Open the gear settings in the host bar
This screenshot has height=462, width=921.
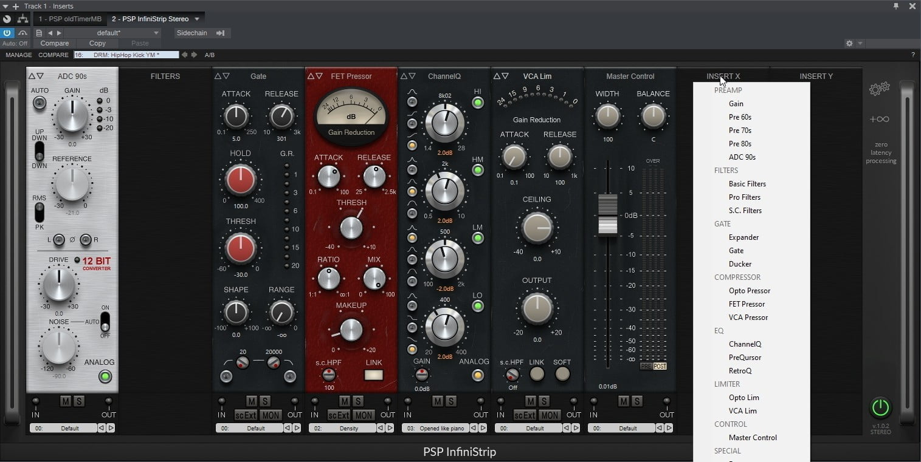coord(849,44)
